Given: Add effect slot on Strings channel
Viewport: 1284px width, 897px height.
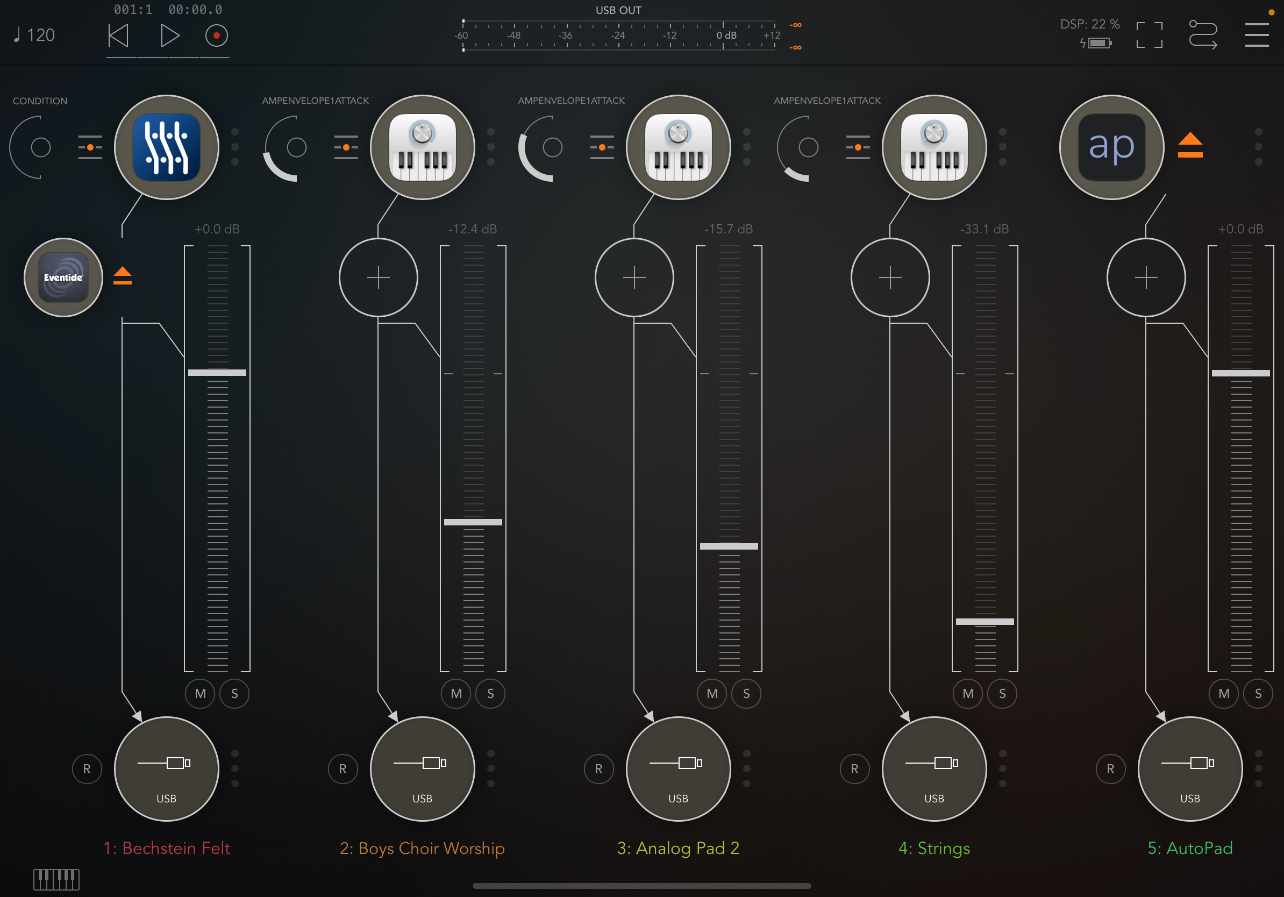Looking at the screenshot, I should click(890, 277).
